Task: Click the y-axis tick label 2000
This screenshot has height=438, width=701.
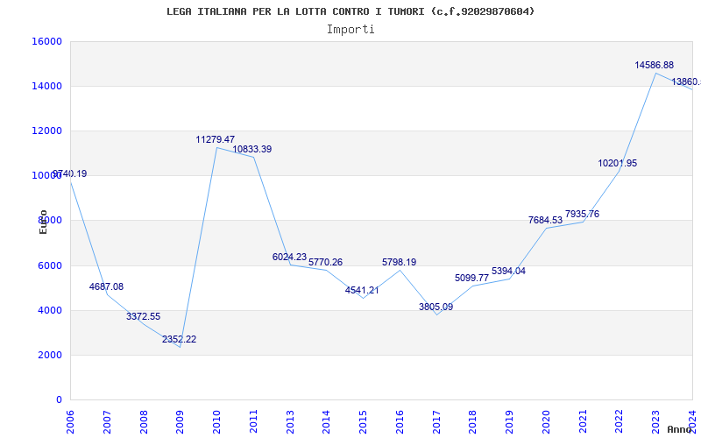Action: pos(50,355)
